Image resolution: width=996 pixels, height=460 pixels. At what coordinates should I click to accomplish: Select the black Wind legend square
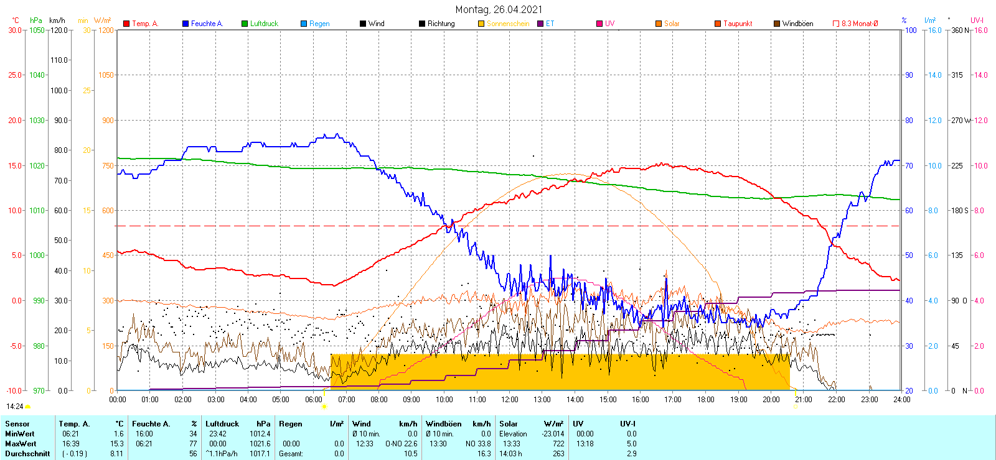[x=363, y=24]
